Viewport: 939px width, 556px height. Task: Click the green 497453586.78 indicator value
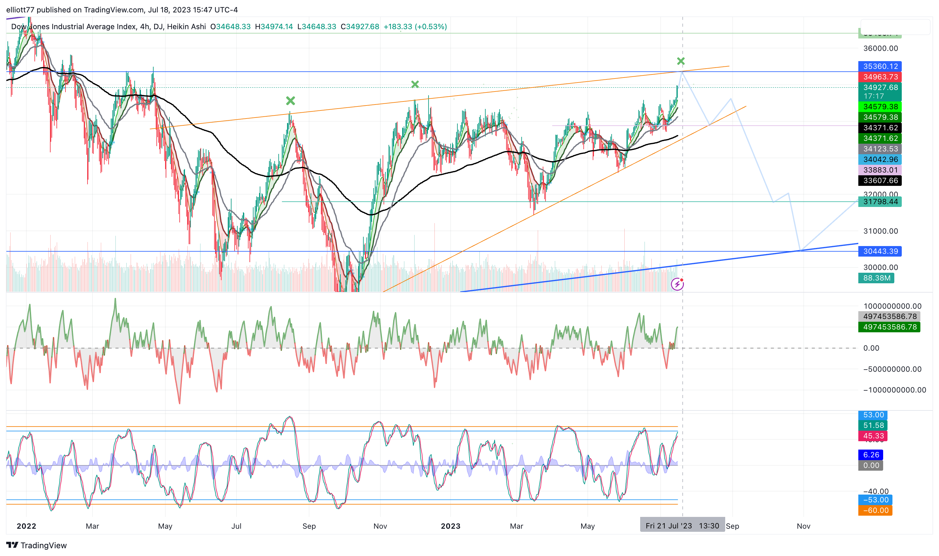pos(889,327)
